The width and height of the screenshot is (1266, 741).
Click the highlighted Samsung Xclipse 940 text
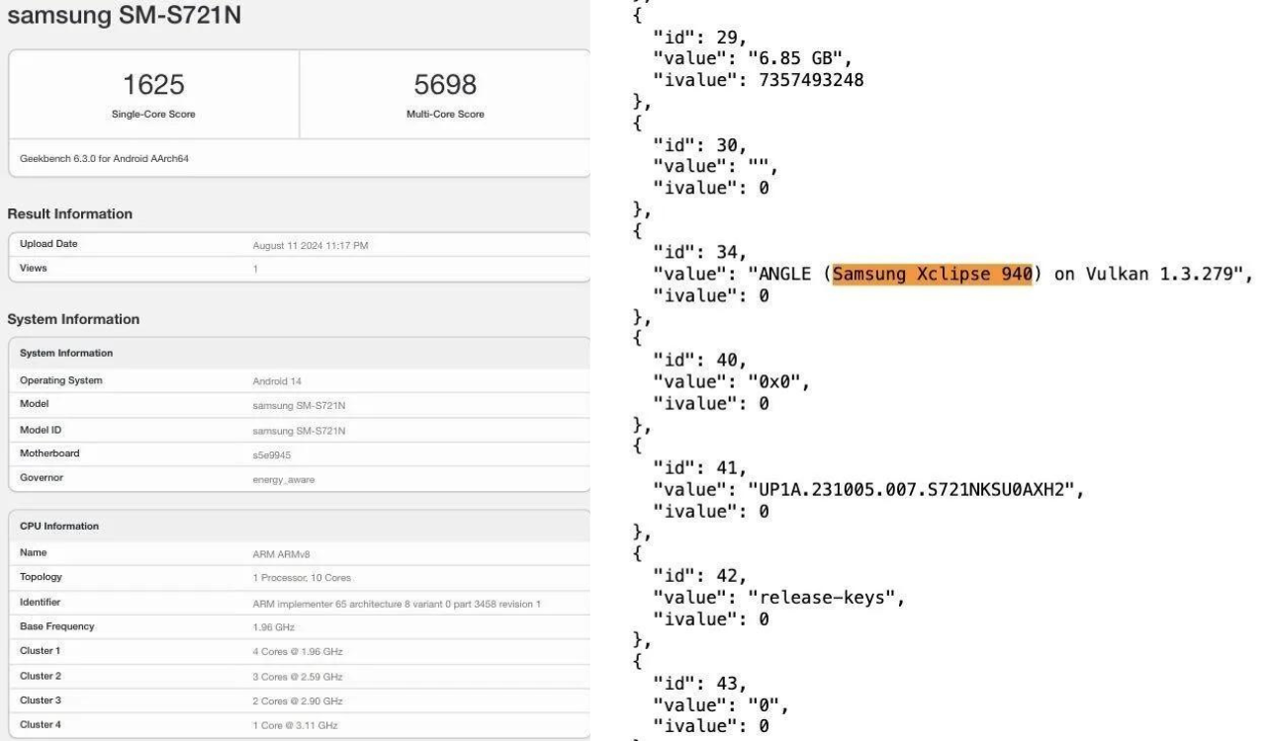(933, 274)
